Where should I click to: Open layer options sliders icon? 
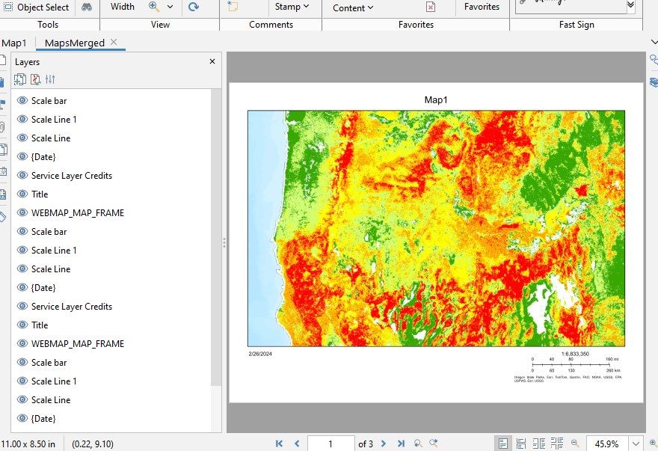pyautogui.click(x=50, y=79)
